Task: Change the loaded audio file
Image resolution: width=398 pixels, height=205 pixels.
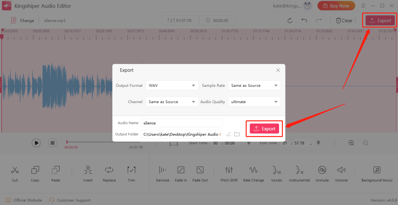Action: tap(23, 21)
